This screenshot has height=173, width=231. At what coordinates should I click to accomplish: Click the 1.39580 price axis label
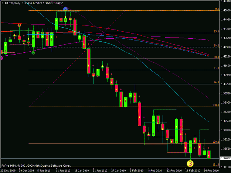click(226, 93)
